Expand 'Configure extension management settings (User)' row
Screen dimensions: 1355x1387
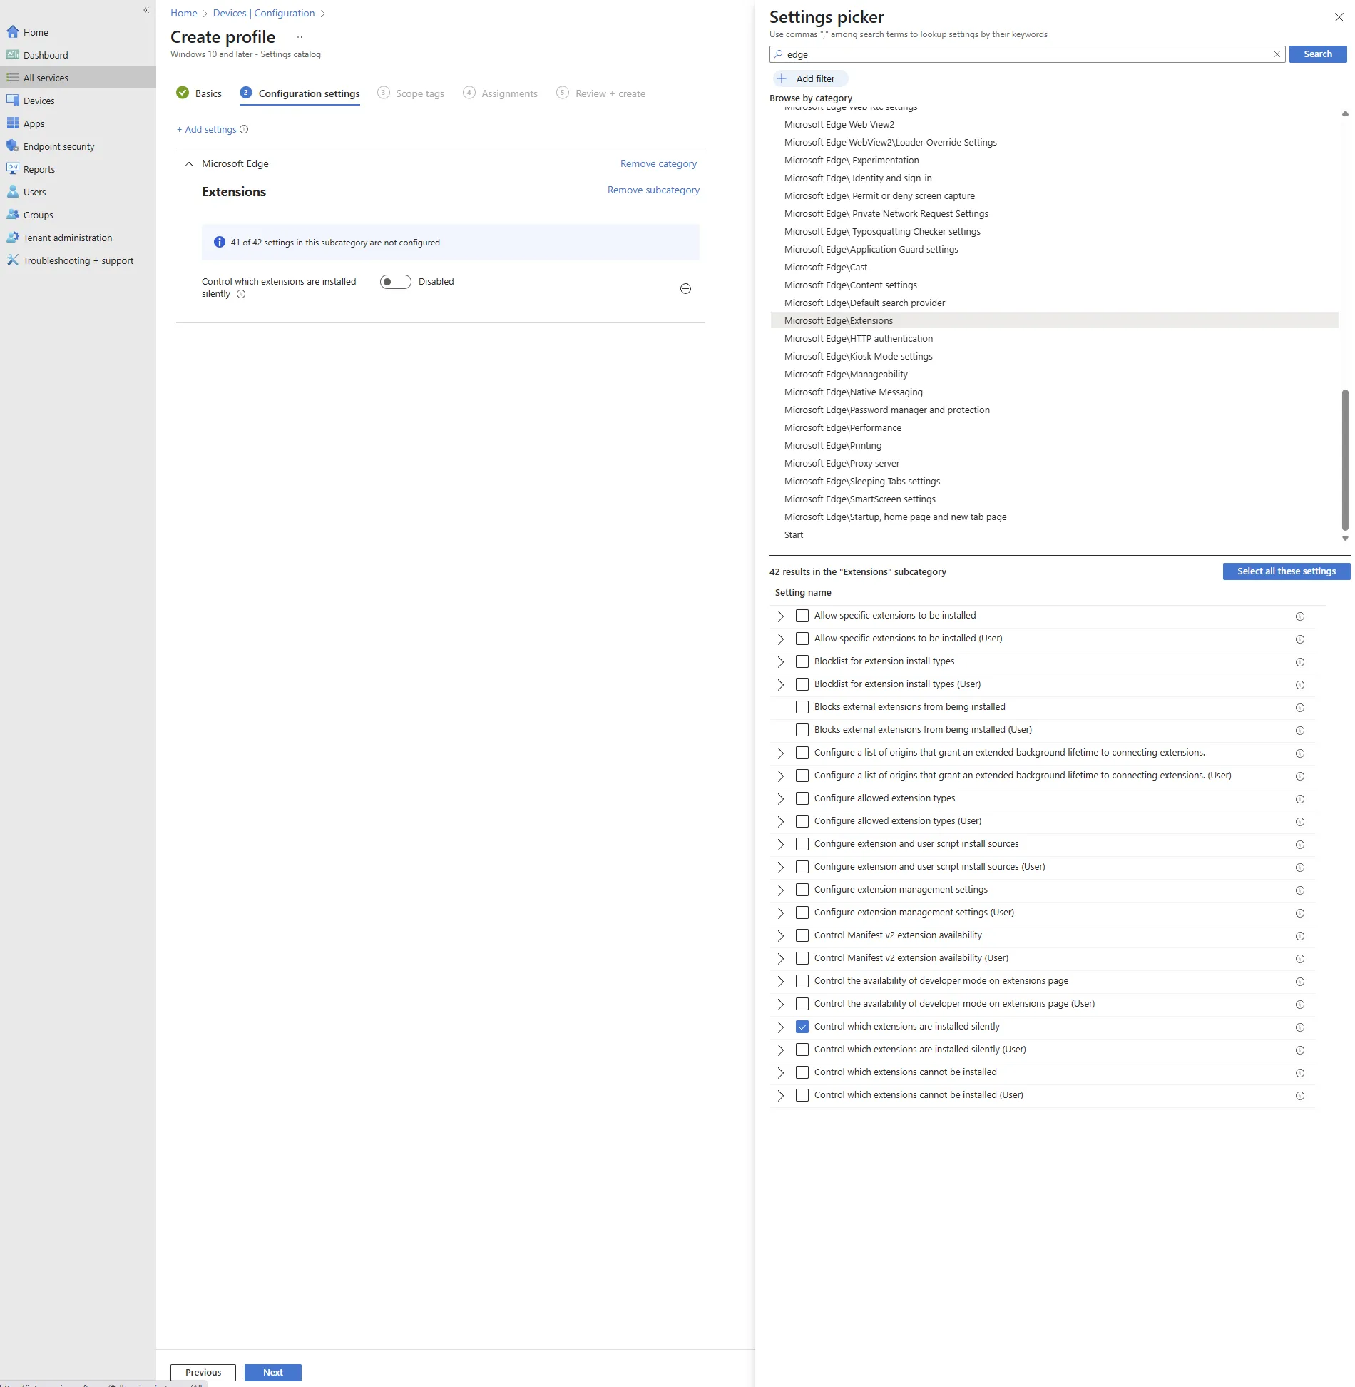pos(780,913)
